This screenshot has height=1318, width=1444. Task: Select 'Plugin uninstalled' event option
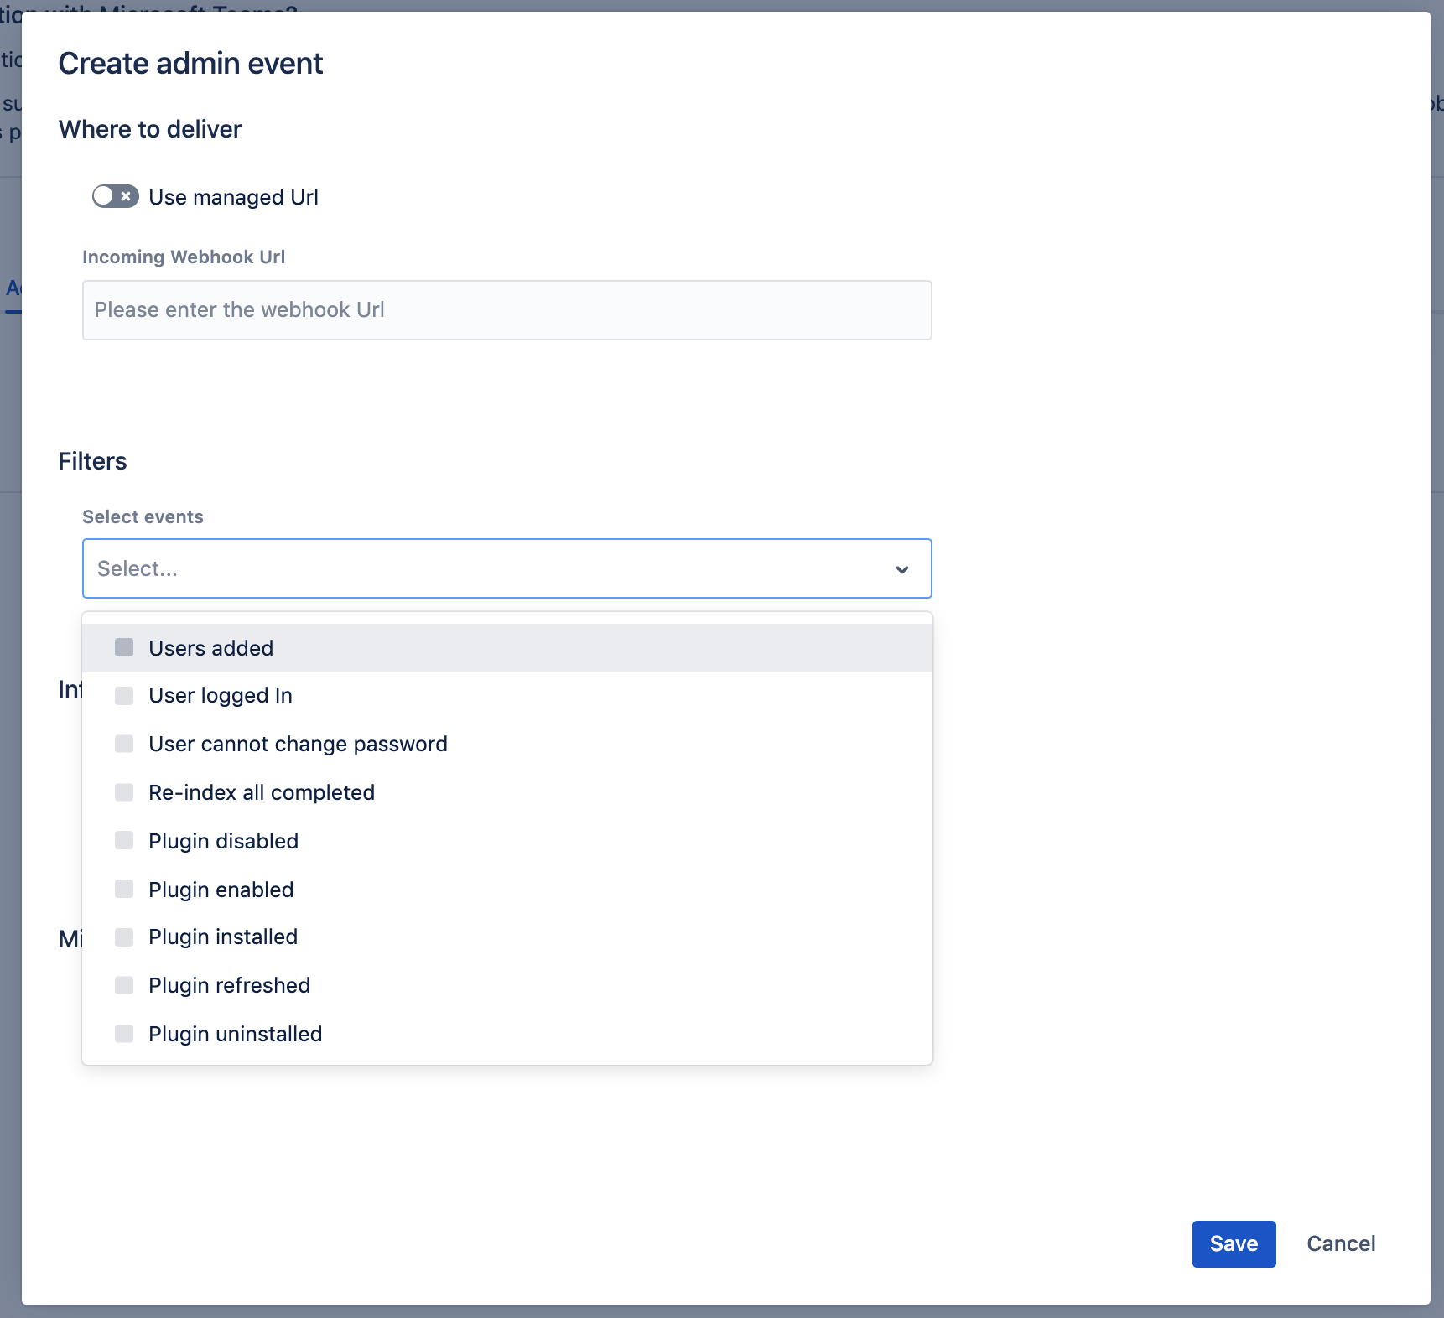235,1035
